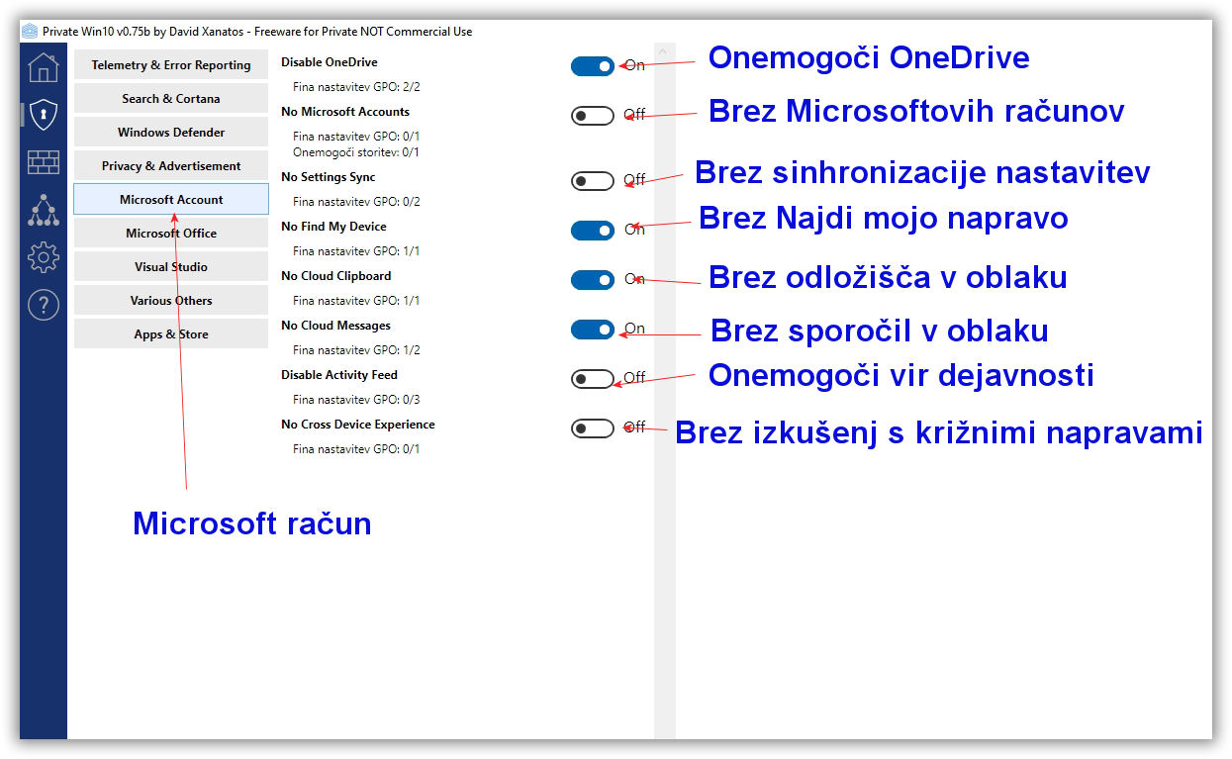Viewport: 1232px width, 759px height.
Task: Enable the No Microsoft Accounts switch
Action: [x=593, y=116]
